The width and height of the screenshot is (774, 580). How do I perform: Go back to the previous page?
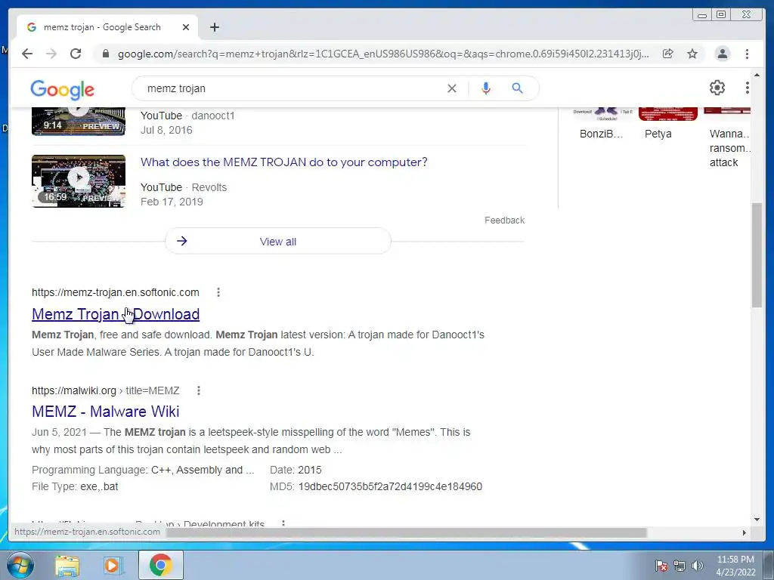[x=27, y=54]
